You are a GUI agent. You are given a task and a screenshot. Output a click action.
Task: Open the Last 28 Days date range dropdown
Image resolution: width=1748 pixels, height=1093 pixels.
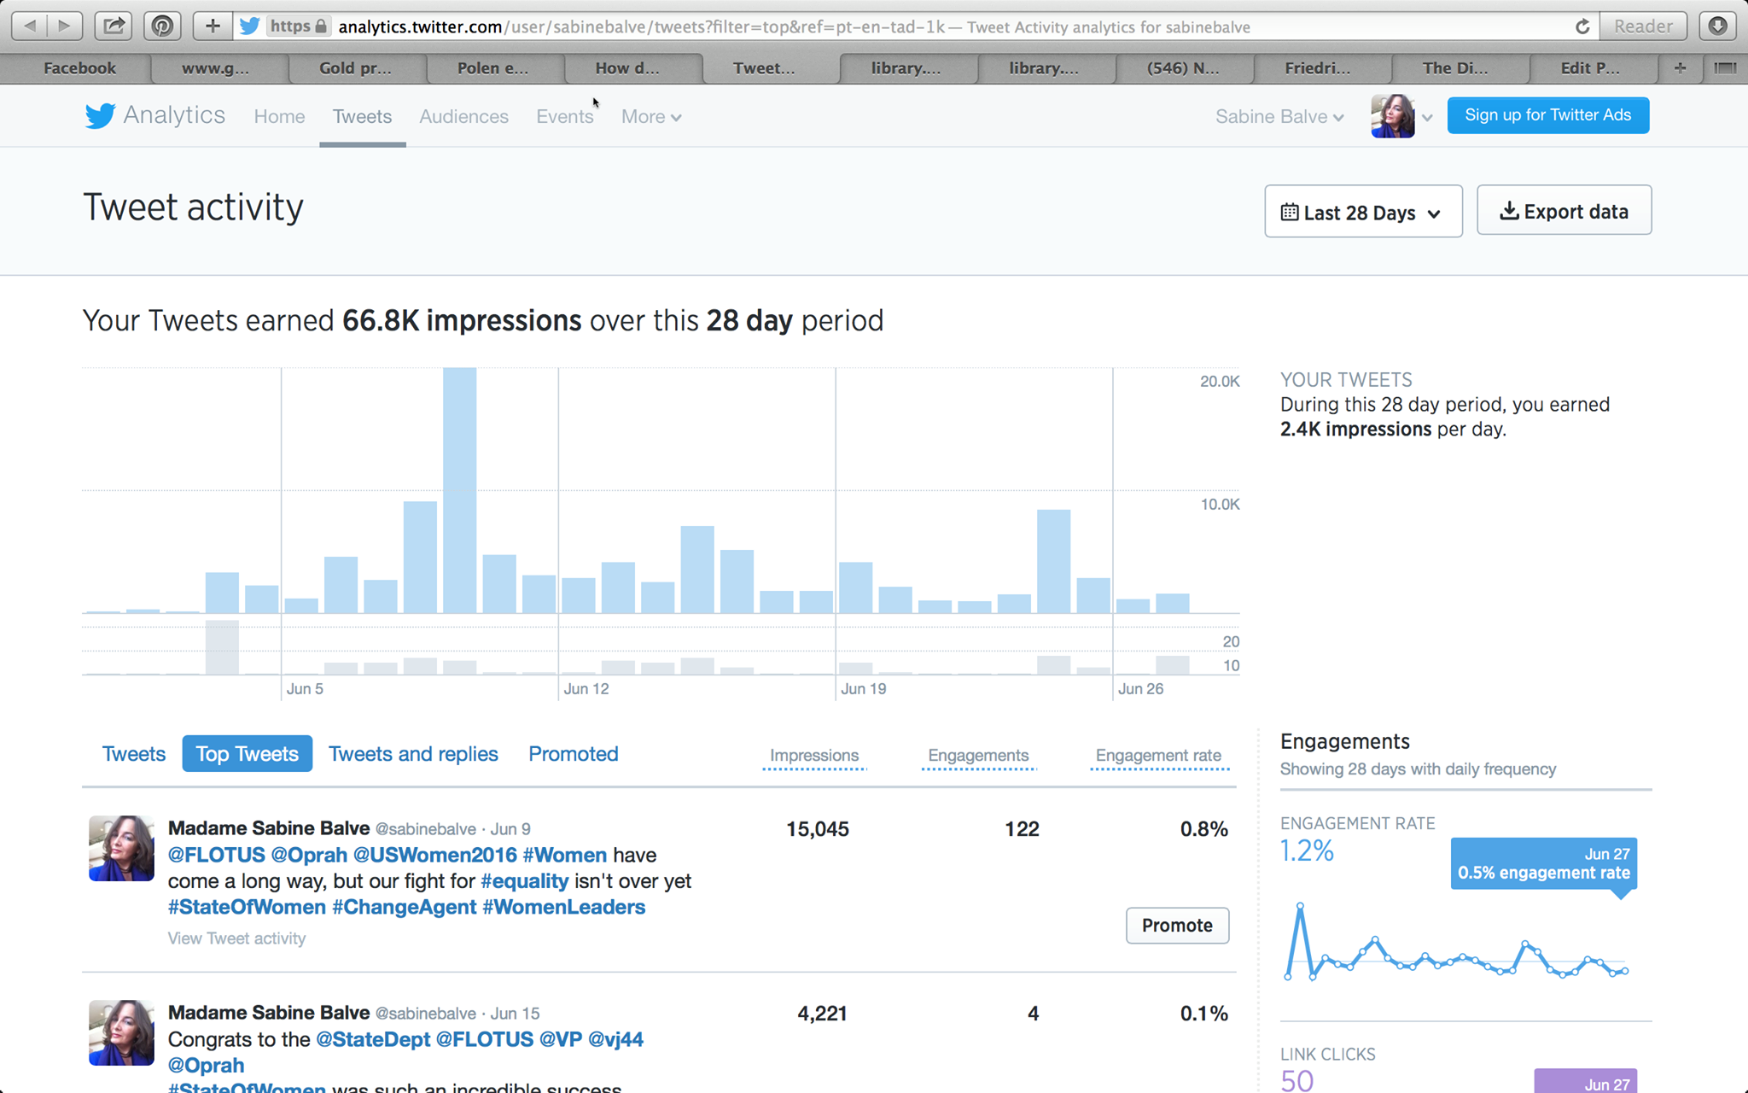click(1363, 212)
